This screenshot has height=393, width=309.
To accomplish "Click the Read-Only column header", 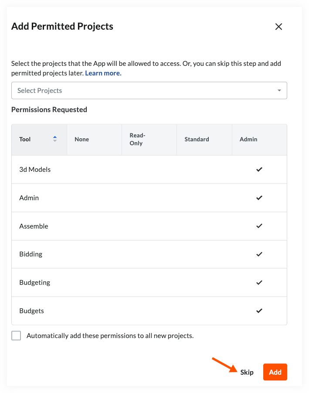I will [x=137, y=139].
